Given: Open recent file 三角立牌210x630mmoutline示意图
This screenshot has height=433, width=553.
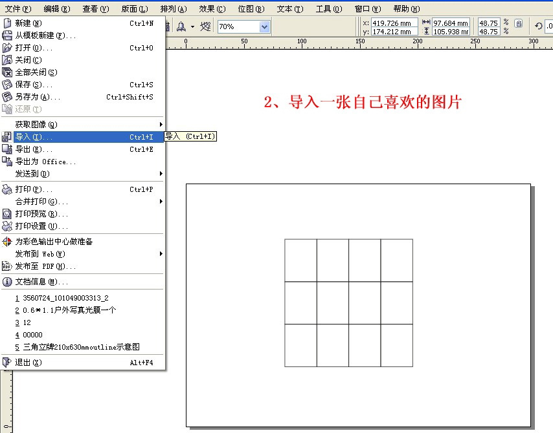Looking at the screenshot, I should pyautogui.click(x=81, y=347).
